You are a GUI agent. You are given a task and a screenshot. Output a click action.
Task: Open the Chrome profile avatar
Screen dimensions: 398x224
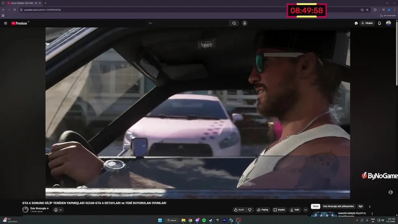[389, 10]
